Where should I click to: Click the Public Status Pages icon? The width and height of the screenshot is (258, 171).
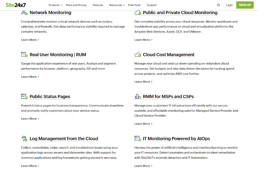pyautogui.click(x=25, y=96)
